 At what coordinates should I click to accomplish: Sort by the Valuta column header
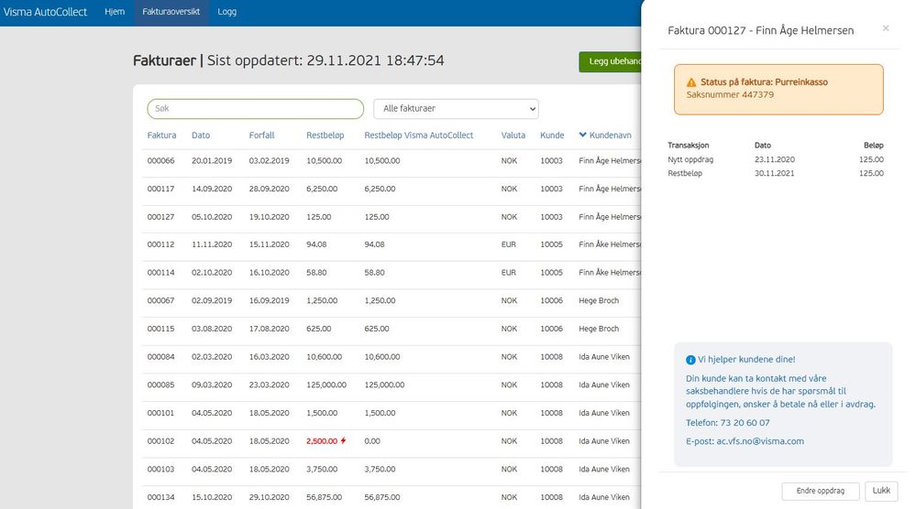(513, 135)
